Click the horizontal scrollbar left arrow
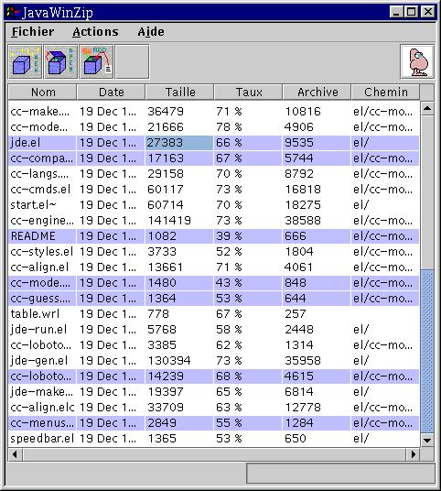The width and height of the screenshot is (441, 491). click(16, 454)
